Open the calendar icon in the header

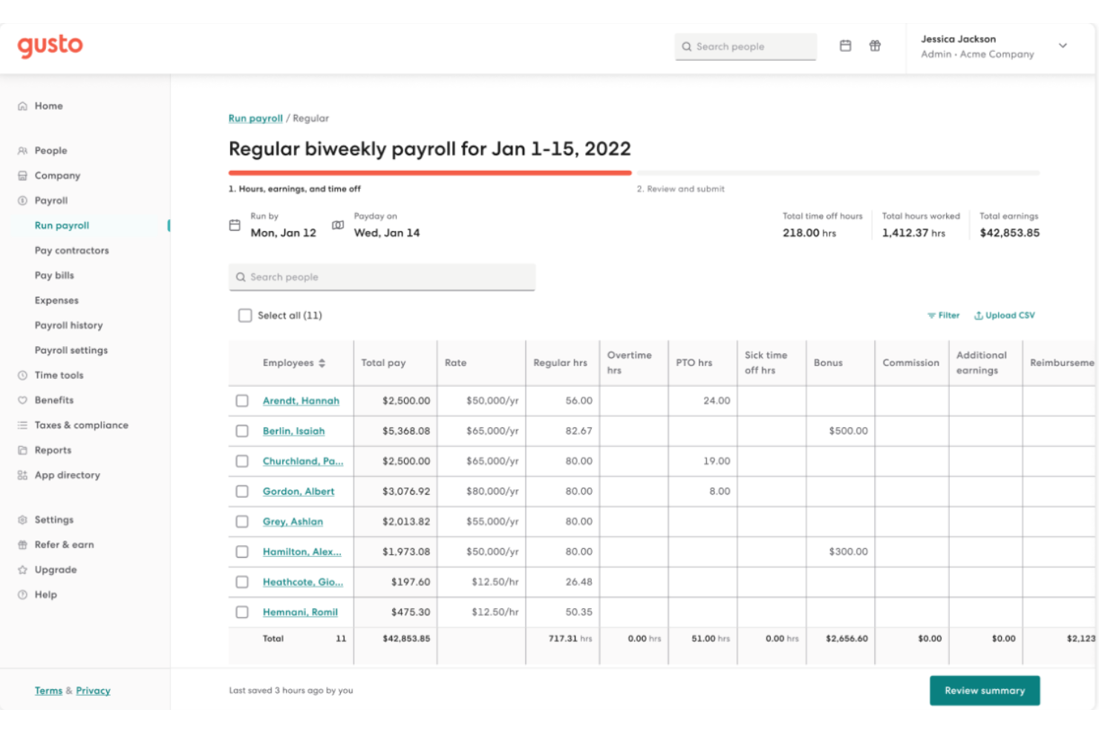[x=845, y=46]
